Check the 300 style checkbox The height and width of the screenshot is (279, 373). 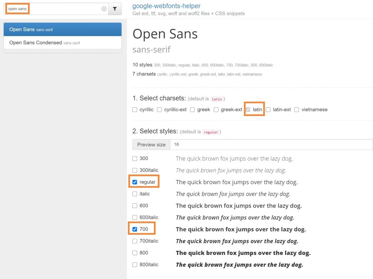[x=135, y=158]
